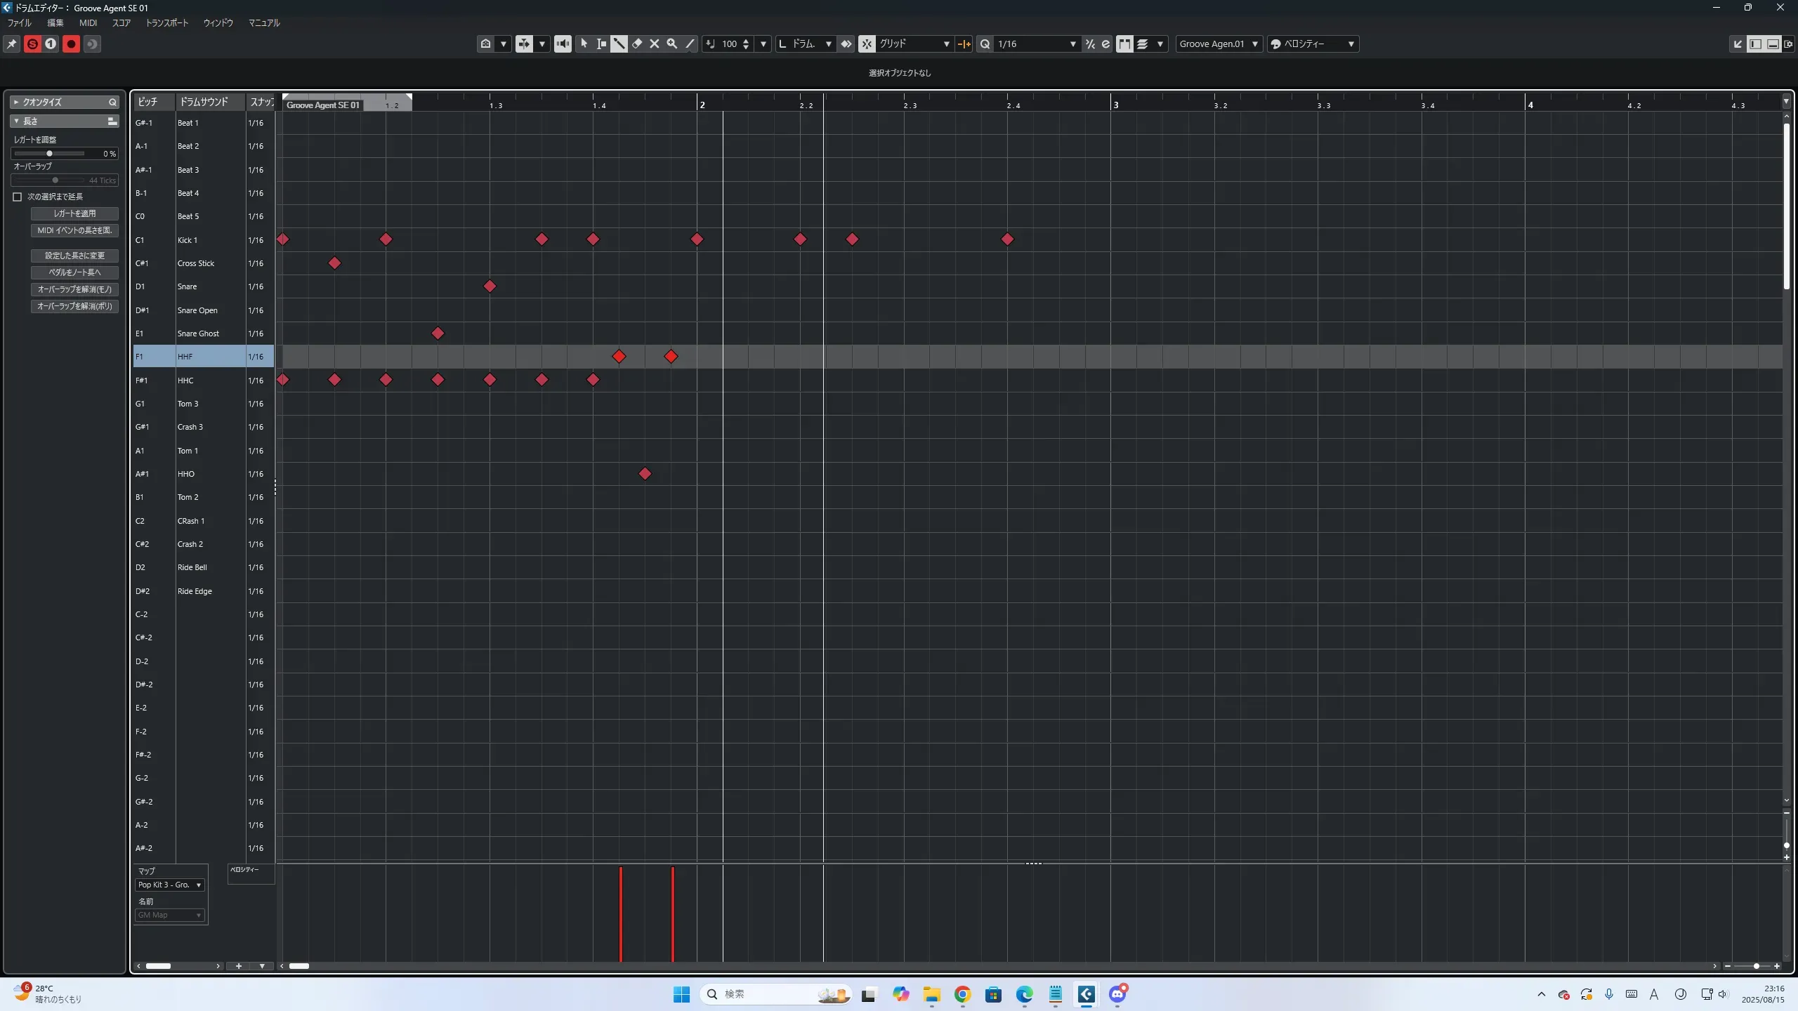Screen dimensions: 1798x1011
Task: Open the トランスポート menu
Action: [166, 22]
